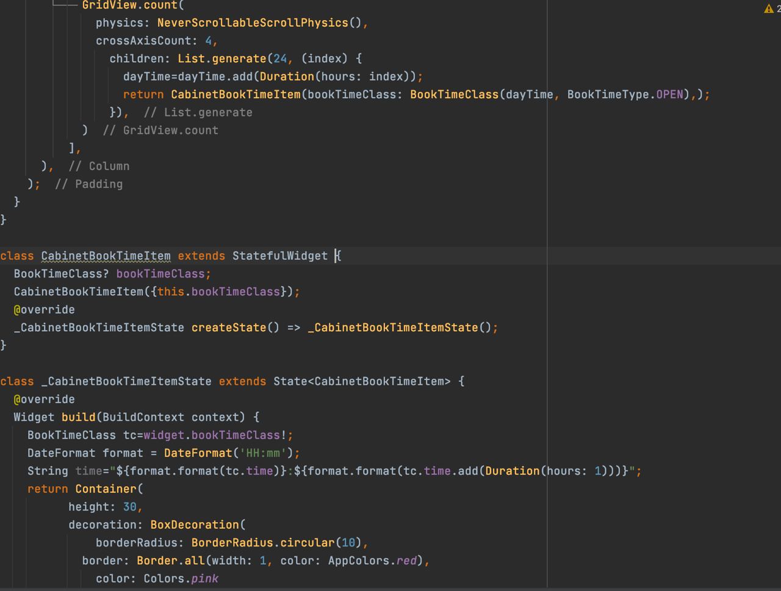Click the 'HH:mm' string literal

[263, 453]
